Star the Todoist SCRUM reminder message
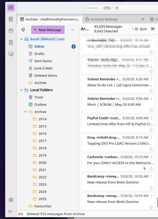 click(x=151, y=110)
